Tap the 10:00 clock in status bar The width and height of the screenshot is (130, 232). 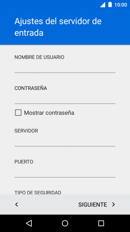121,5
